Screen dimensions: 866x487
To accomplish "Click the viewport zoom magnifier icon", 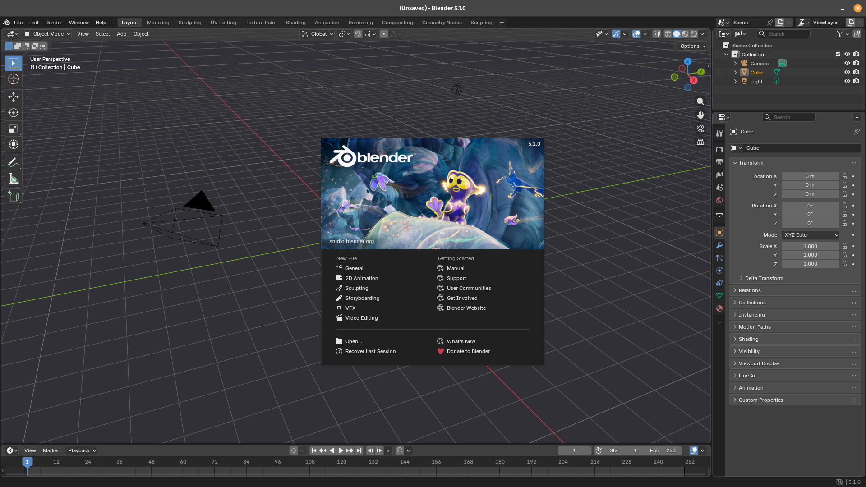I will [x=700, y=101].
